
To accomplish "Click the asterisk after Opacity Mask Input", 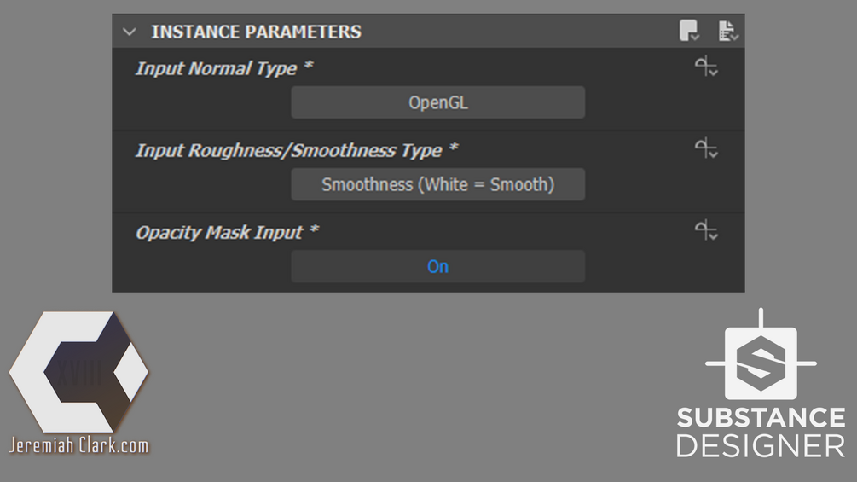I will (313, 230).
